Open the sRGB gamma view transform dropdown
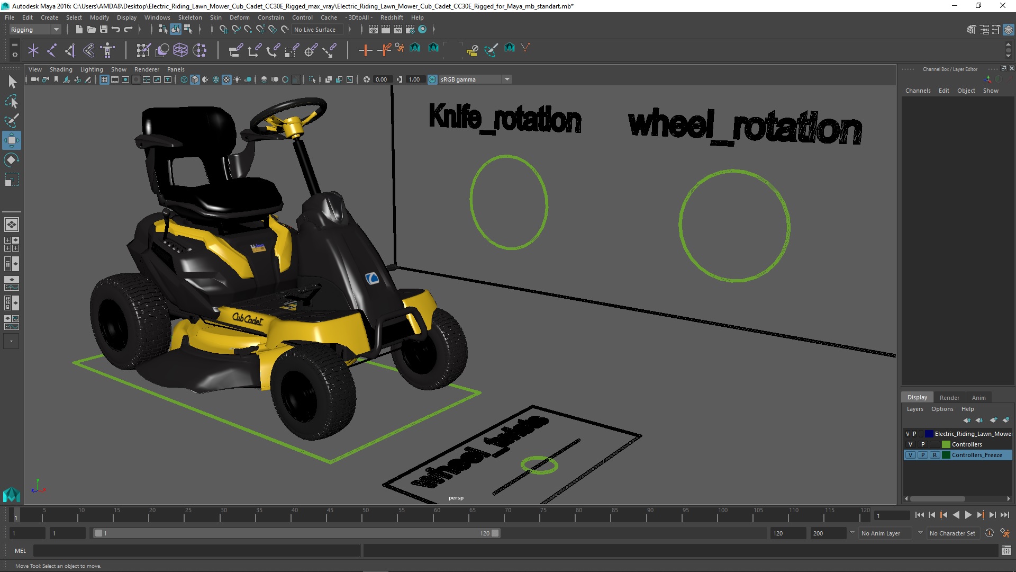This screenshot has width=1016, height=572. tap(475, 79)
